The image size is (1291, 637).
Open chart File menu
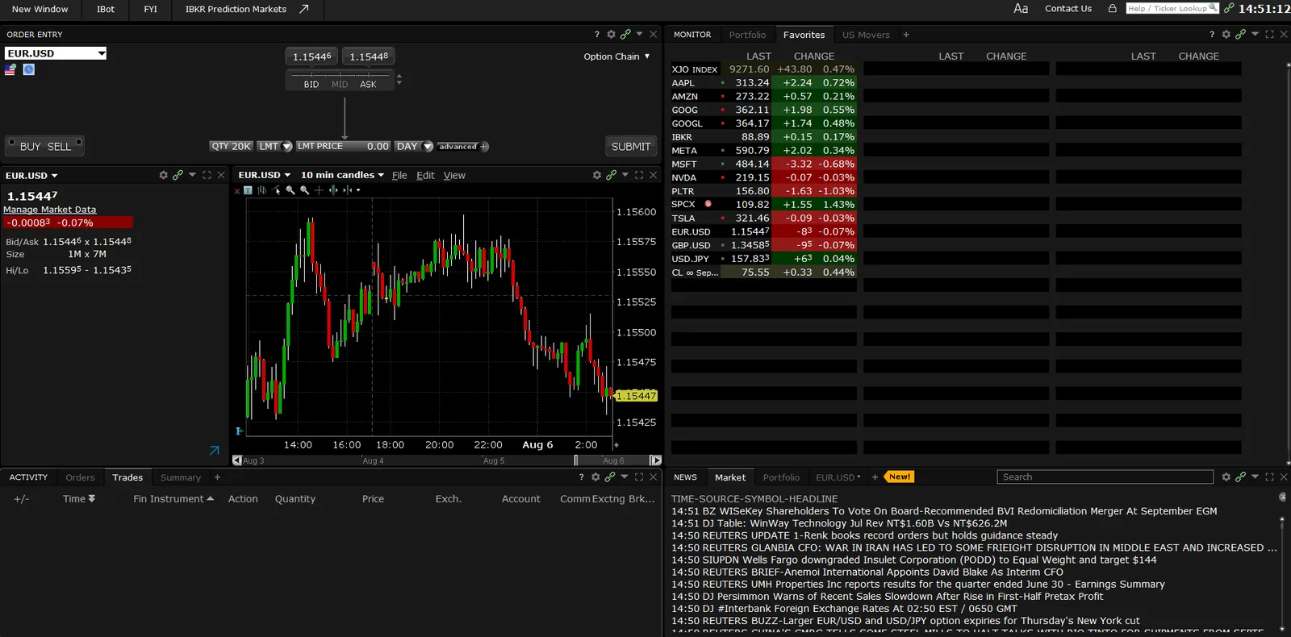pyautogui.click(x=399, y=175)
